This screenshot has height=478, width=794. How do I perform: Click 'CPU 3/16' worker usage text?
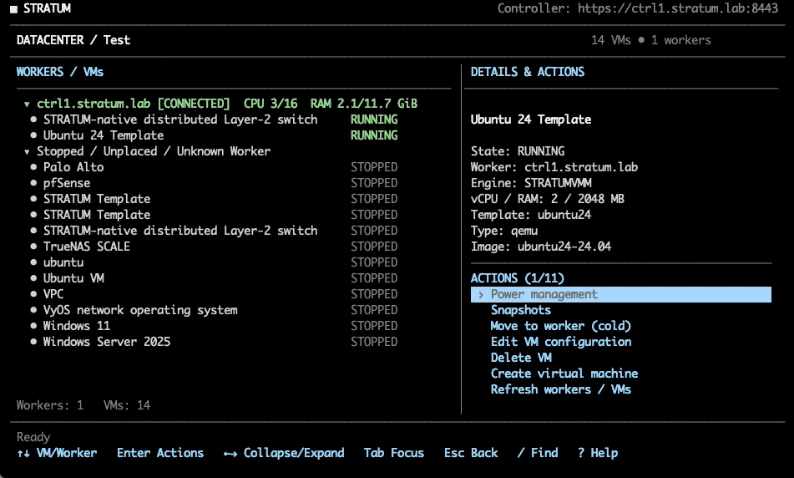click(x=271, y=104)
